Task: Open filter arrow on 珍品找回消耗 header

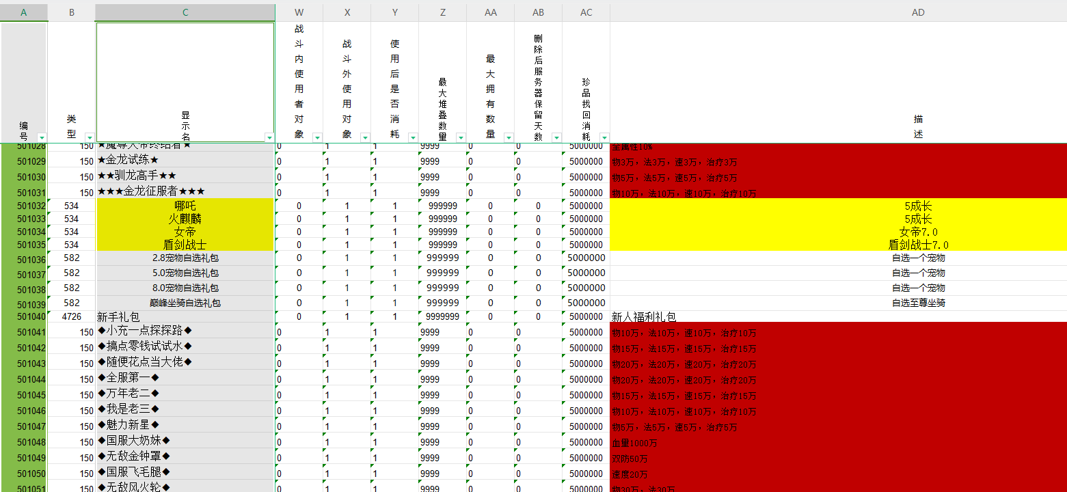Action: point(604,137)
